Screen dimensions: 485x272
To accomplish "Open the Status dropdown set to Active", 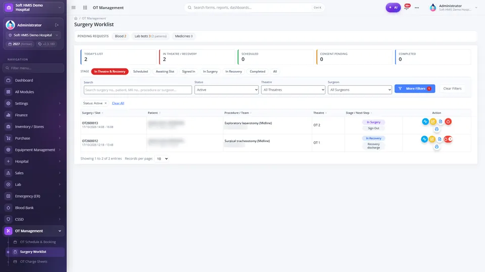I will pyautogui.click(x=226, y=90).
